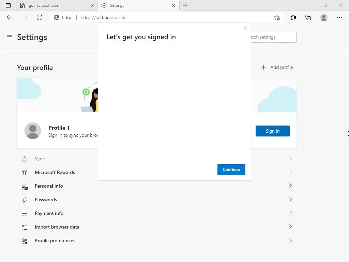This screenshot has width=349, height=262.
Task: Switch to the Settings tab
Action: pos(138,5)
